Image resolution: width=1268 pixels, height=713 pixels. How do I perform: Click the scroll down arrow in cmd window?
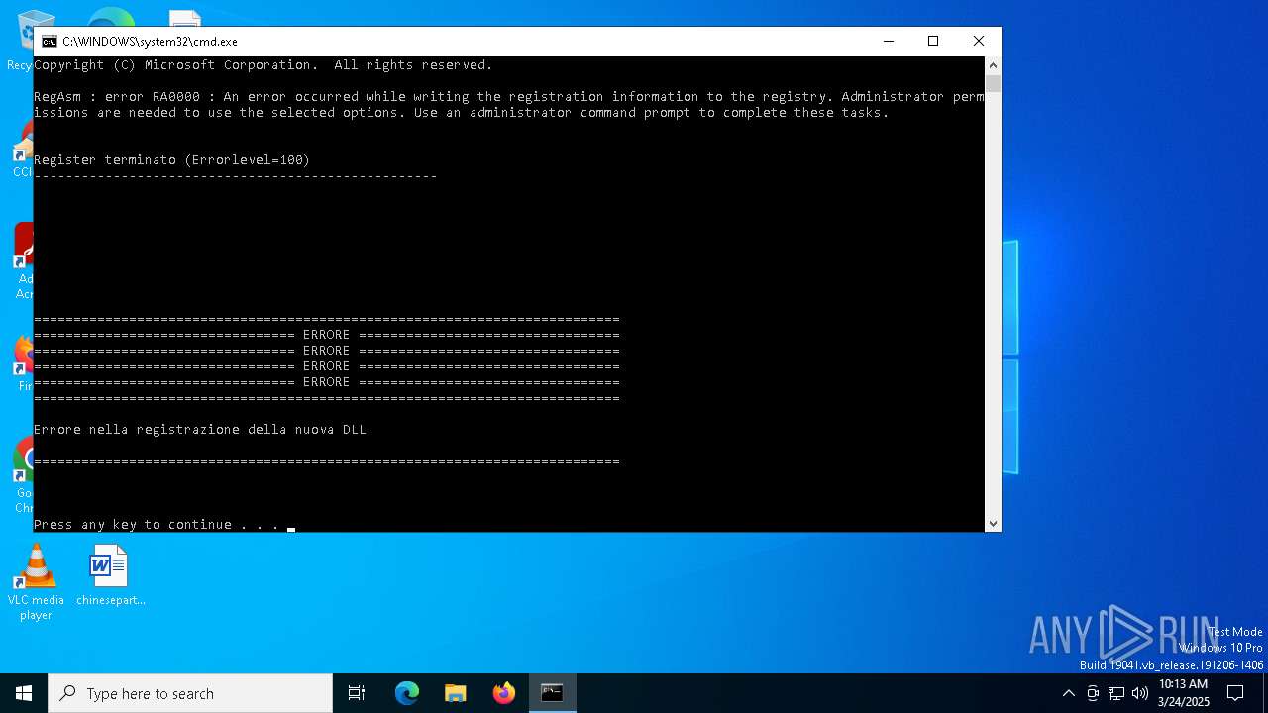coord(993,523)
